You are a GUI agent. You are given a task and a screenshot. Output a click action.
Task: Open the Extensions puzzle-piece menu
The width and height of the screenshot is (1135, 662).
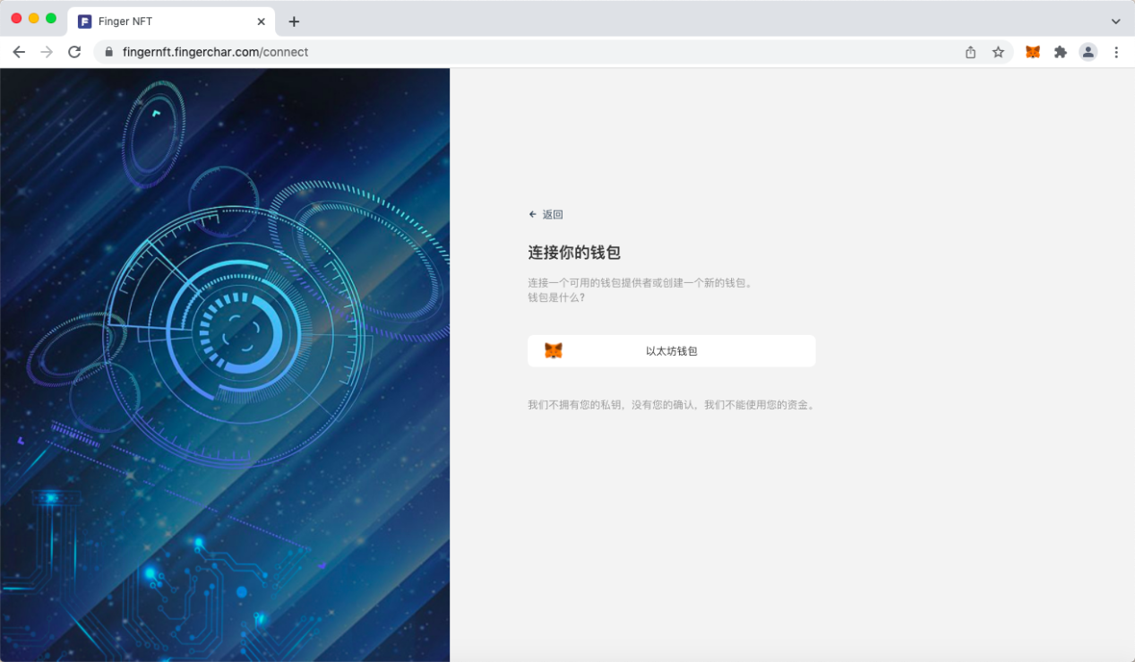1061,52
